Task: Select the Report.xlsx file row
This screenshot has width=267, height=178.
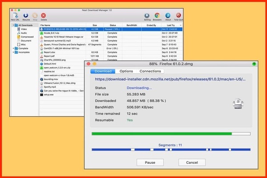Action: 111,53
